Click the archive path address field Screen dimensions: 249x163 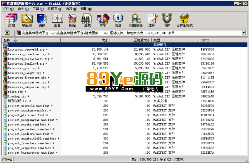(129, 33)
